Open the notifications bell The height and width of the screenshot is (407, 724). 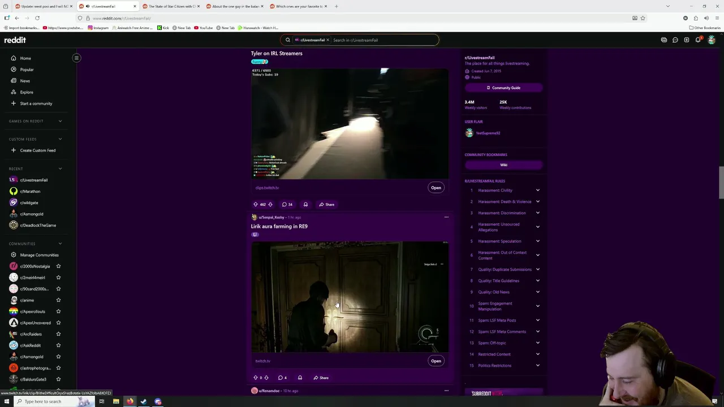pyautogui.click(x=699, y=40)
